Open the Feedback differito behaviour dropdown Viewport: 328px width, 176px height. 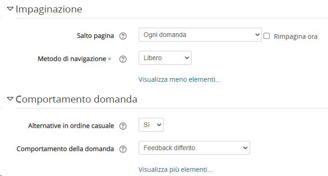point(194,148)
